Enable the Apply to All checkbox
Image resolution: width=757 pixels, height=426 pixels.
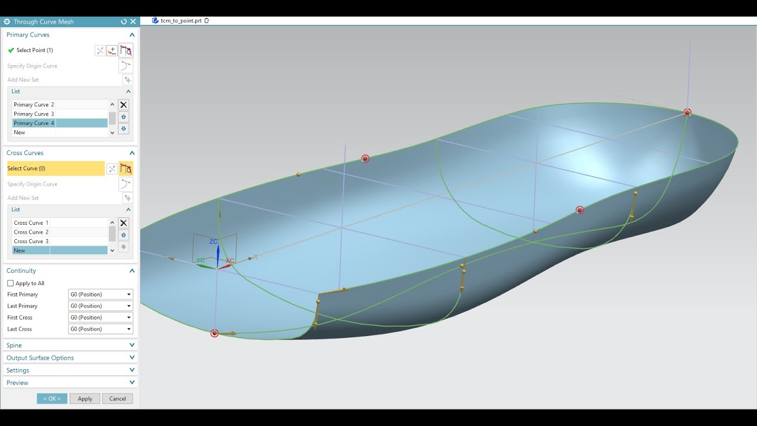(x=10, y=283)
